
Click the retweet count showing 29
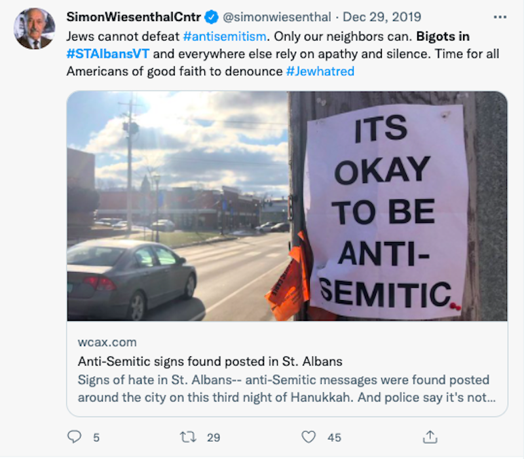tap(214, 437)
